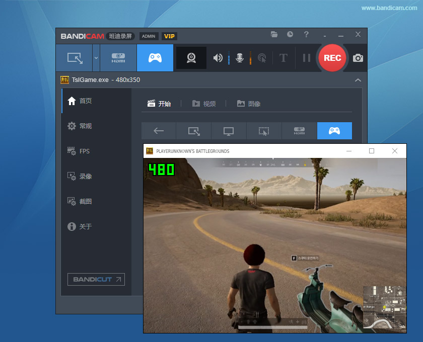Select rectangle area mode in mode row
Viewport: 423px width, 342px height.
tap(194, 131)
